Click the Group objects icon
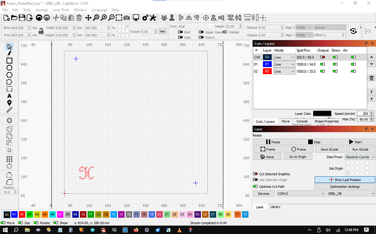 164,18
